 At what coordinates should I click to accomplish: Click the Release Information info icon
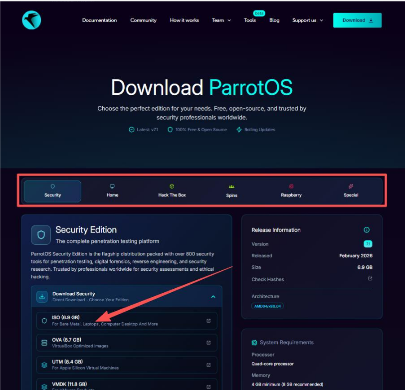367,230
